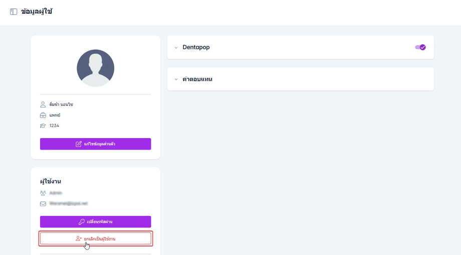The height and width of the screenshot is (255, 461).
Task: Click the profession text แพทย์
Action: point(55,115)
